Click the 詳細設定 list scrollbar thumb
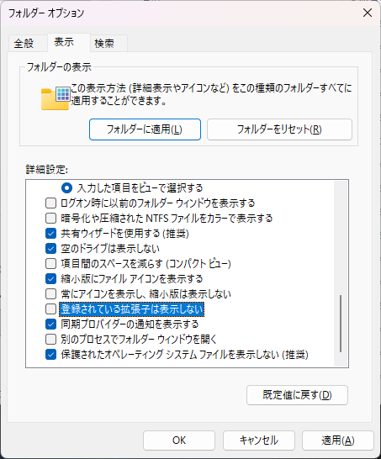381x459 pixels. (x=341, y=324)
